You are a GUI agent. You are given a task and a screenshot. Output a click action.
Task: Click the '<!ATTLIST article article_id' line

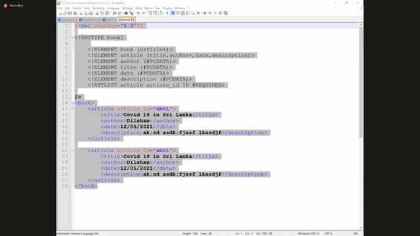tap(156, 85)
